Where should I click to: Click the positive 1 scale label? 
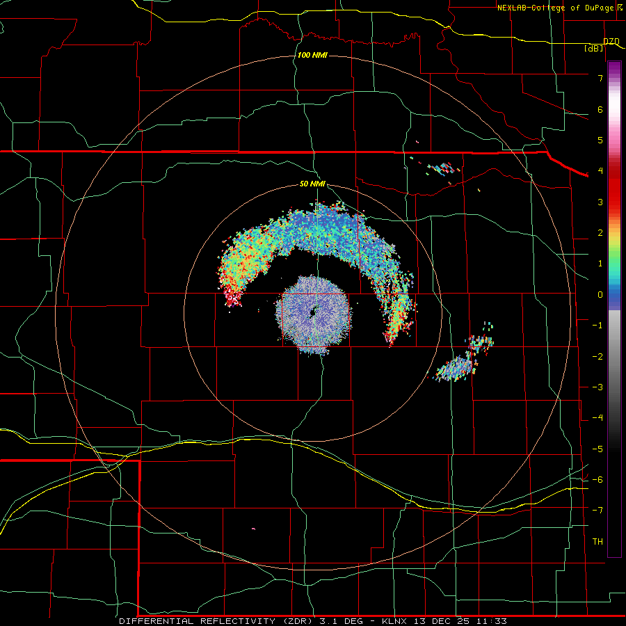tap(600, 264)
